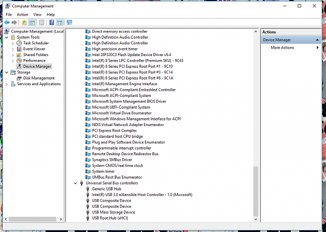This screenshot has width=326, height=232.
Task: Click console tree scroll right arrow
Action: [61, 219]
